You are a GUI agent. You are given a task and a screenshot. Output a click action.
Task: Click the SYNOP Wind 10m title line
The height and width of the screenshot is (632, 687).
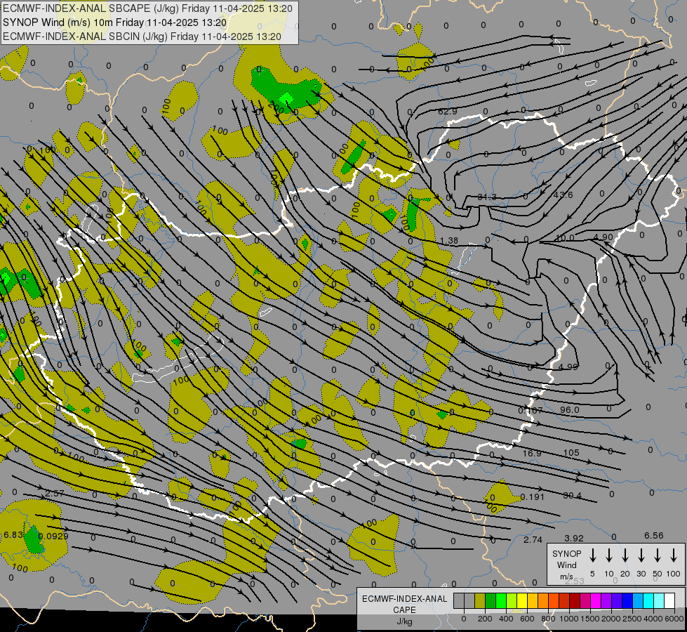115,22
